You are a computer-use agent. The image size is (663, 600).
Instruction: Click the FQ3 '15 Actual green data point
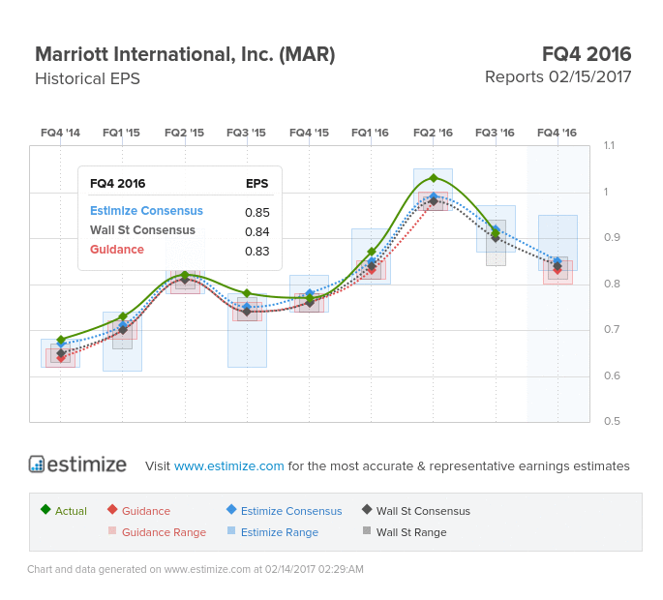(x=248, y=293)
